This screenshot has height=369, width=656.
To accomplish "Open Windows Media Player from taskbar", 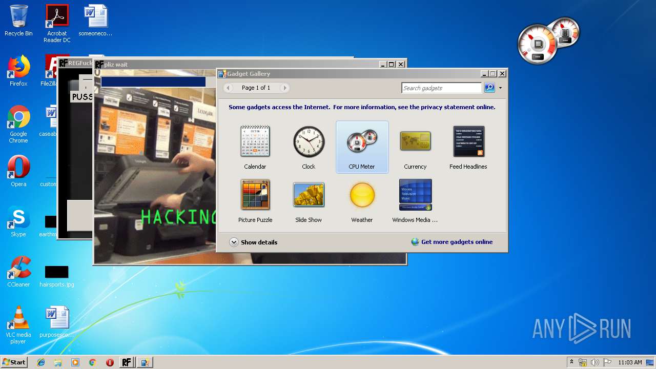I will [x=75, y=362].
